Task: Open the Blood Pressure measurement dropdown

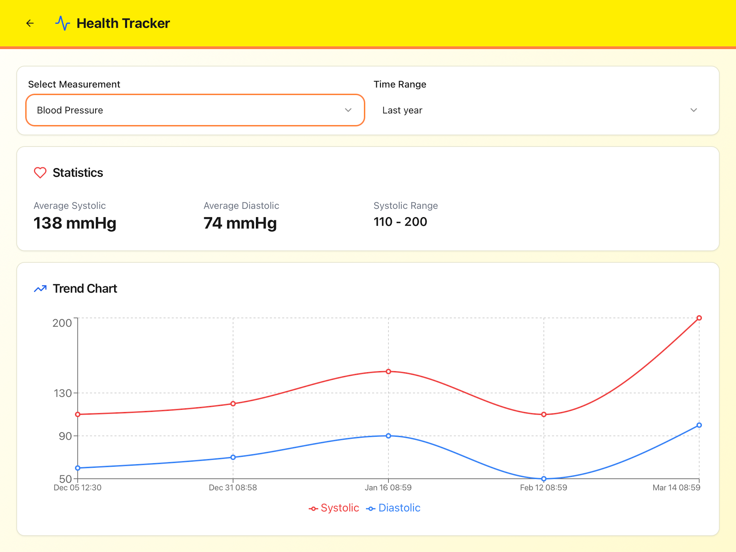Action: click(x=195, y=110)
